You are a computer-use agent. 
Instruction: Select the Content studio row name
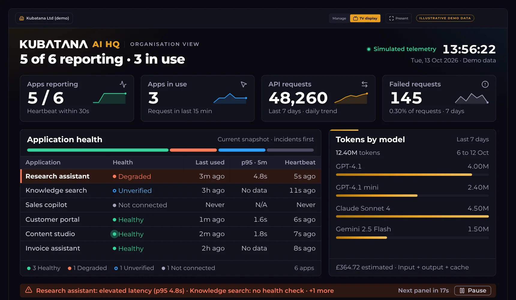pos(50,234)
